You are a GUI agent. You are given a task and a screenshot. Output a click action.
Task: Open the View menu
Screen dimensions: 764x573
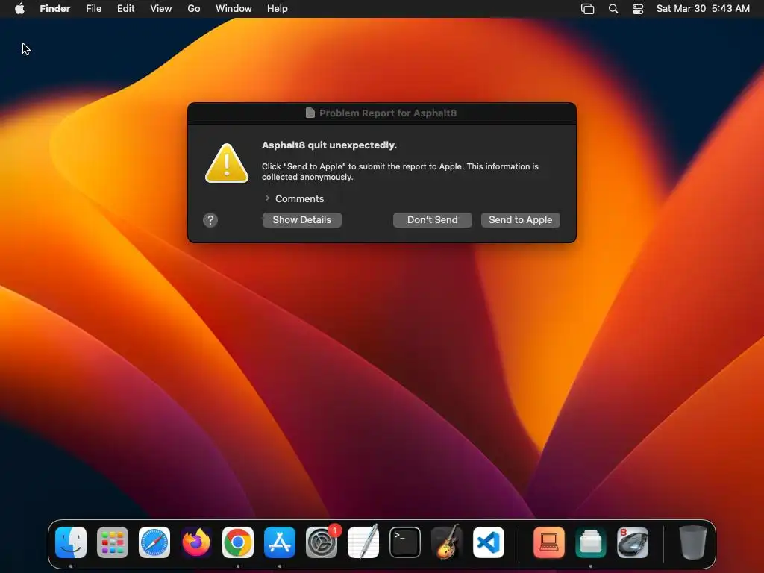(x=161, y=9)
